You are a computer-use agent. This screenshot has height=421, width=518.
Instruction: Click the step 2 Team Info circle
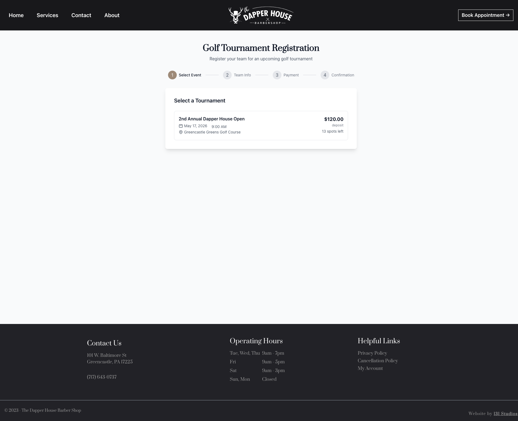click(x=227, y=75)
